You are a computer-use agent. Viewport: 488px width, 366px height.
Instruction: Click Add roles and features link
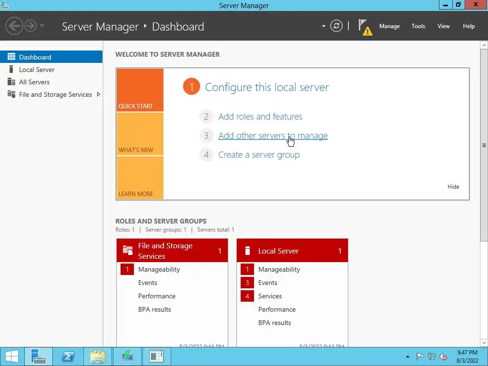(x=260, y=116)
